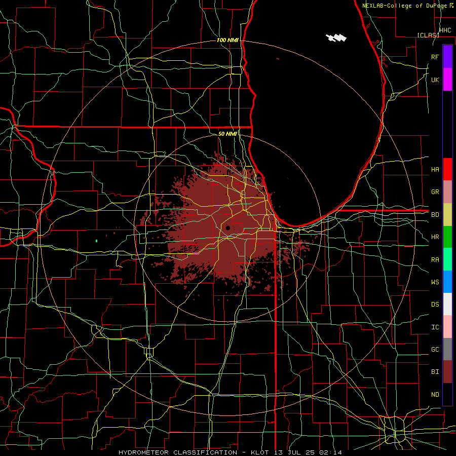Viewport: 456px width, 456px height.
Task: Click the IC light pink legend swatch
Action: [447, 327]
